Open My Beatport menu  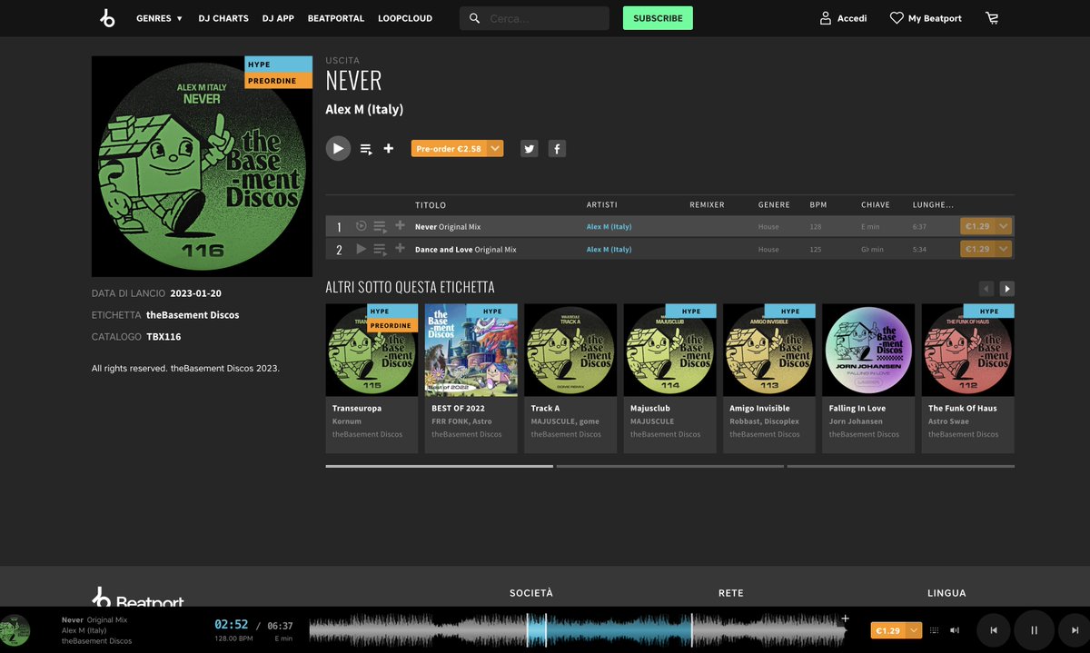click(926, 18)
